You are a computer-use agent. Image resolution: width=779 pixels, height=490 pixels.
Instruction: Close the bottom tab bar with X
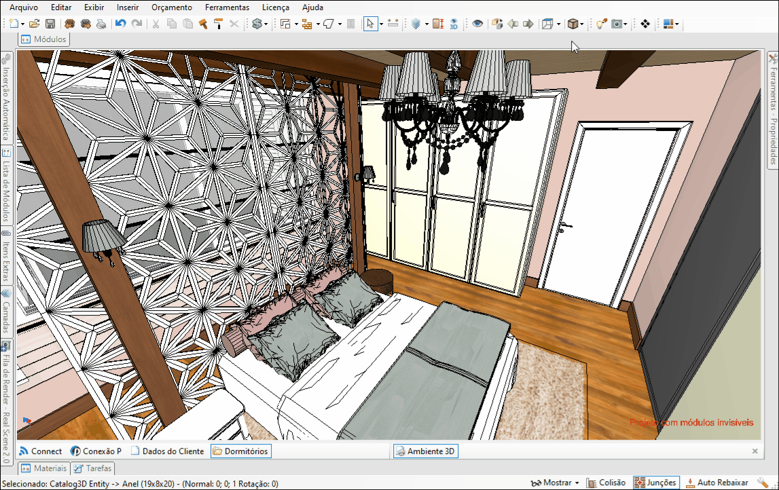tap(755, 451)
